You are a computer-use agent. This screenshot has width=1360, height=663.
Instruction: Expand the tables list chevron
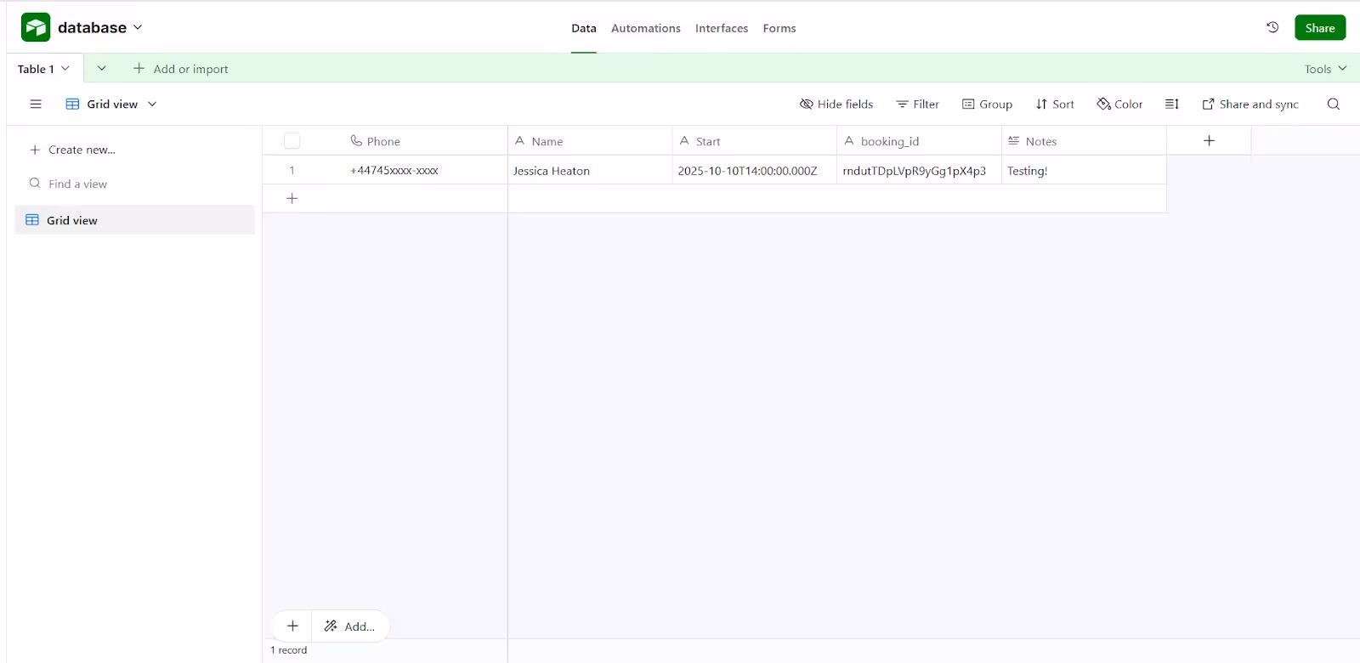[x=101, y=69]
